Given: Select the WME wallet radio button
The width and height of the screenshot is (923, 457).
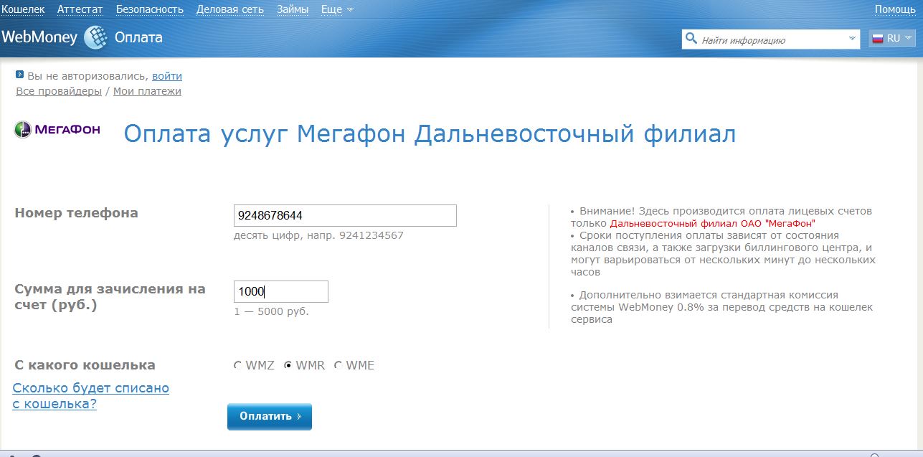Looking at the screenshot, I should pyautogui.click(x=338, y=365).
